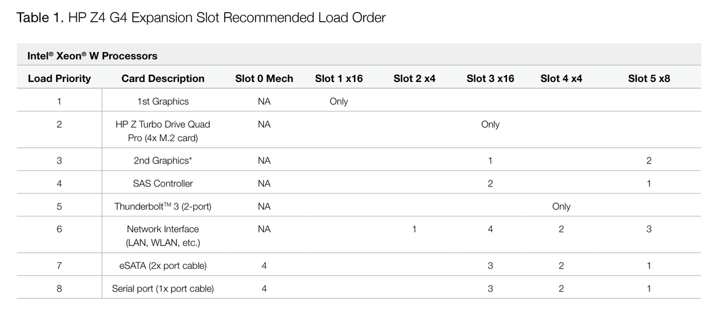Viewport: 725px width, 316px height.
Task: Select the "Slot 0 Mech" column header
Action: point(264,78)
